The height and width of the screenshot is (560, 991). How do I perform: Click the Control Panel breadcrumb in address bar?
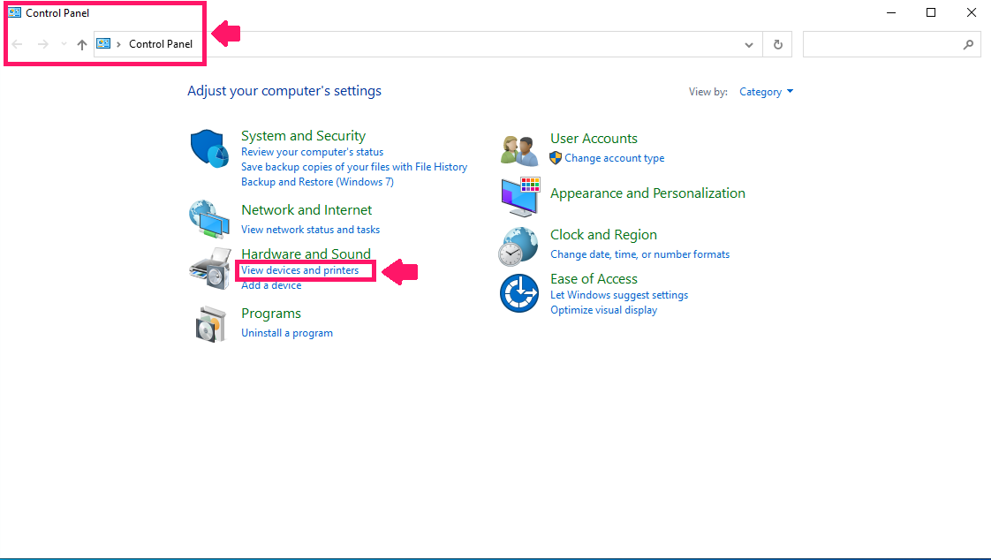[x=161, y=44]
